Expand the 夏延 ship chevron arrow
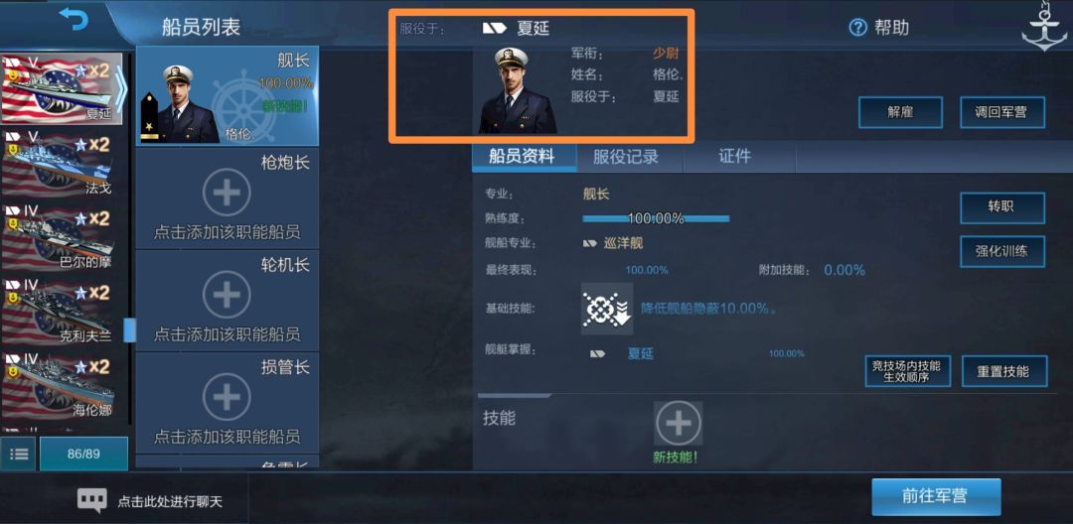1073x524 pixels. pos(120,88)
